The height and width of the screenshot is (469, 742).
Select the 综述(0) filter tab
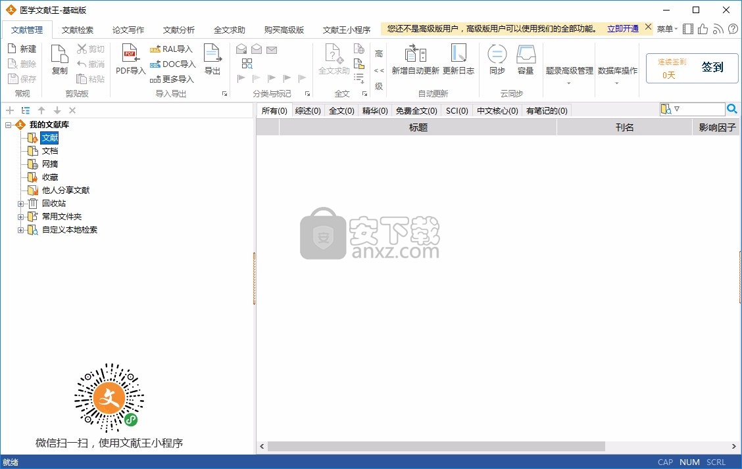pyautogui.click(x=308, y=110)
